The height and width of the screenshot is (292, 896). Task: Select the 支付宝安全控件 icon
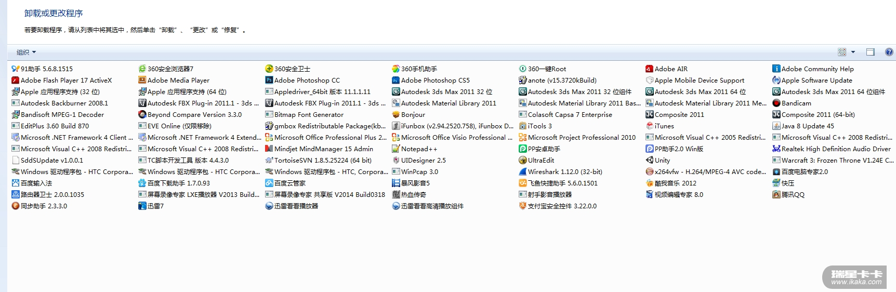(523, 206)
